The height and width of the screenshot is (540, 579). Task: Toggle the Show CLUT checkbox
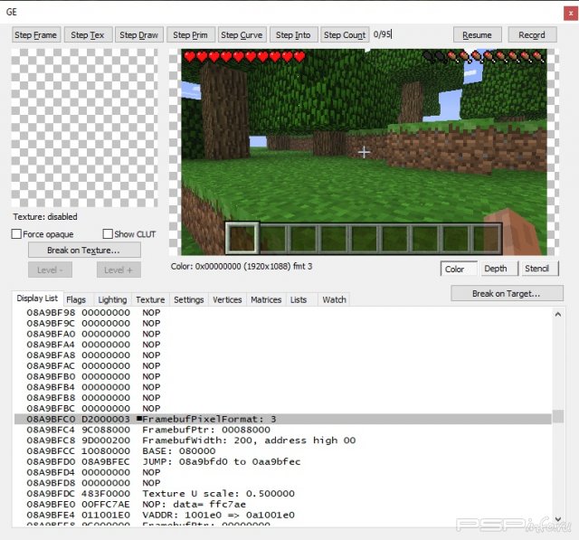point(108,234)
